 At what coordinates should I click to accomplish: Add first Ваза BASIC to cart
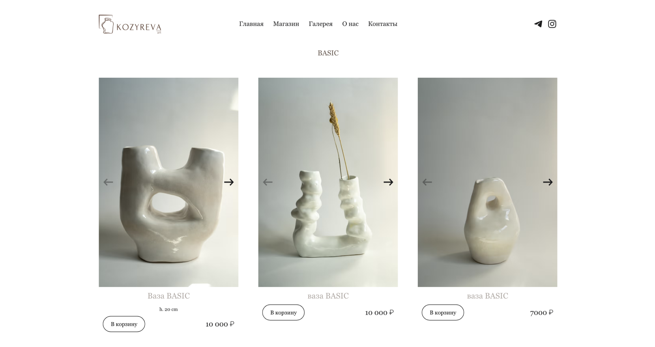point(124,324)
